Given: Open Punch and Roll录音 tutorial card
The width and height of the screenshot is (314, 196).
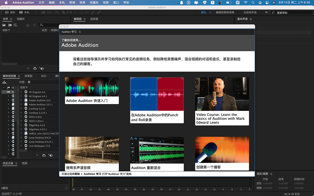Looking at the screenshot, I should tap(157, 100).
